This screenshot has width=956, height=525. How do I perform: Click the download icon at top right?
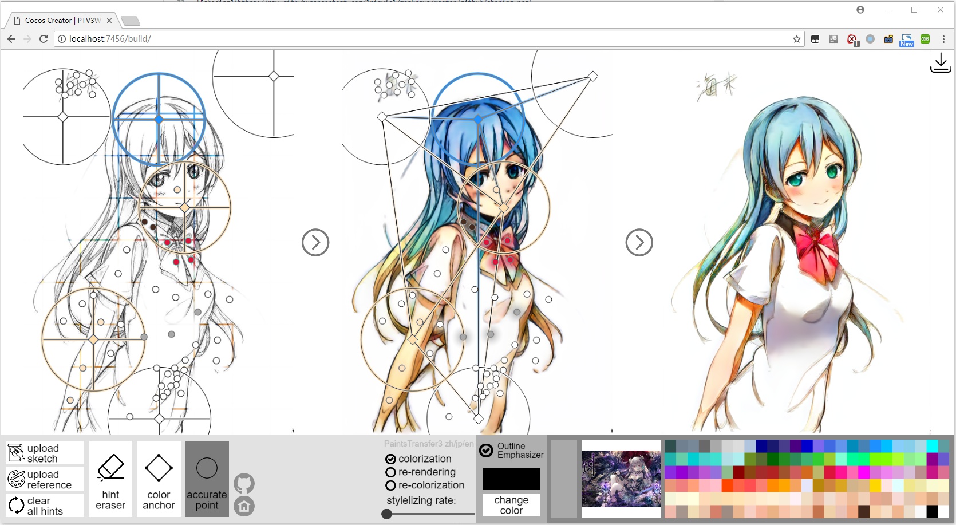941,63
